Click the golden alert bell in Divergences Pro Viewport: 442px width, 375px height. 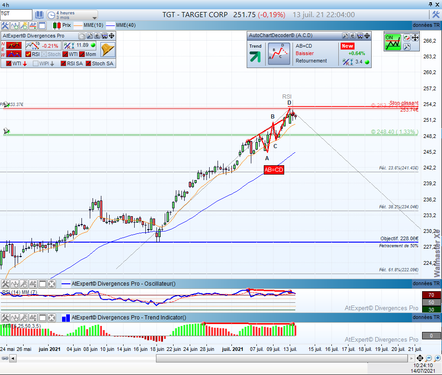108,50
